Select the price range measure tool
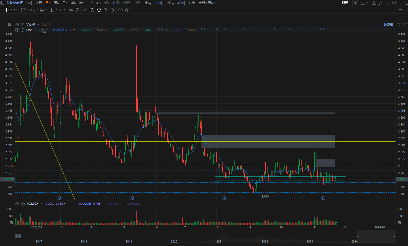This screenshot has height=246, width=408. click(x=52, y=10)
